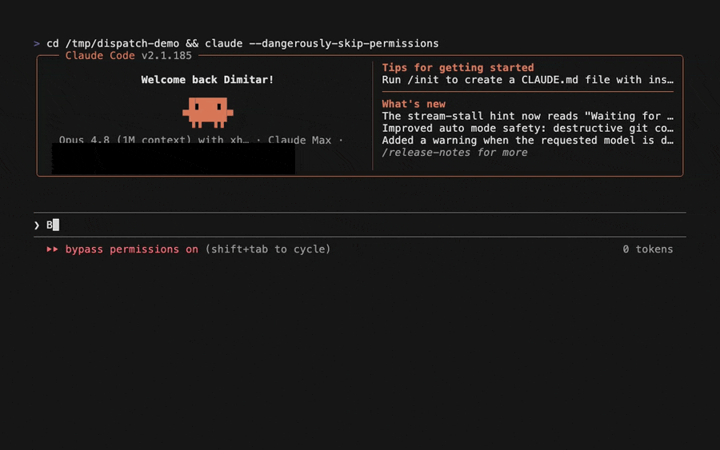Screen dimensions: 720x450
Task: Click the '(shift+tab to cycle)' hint
Action: [x=268, y=249]
